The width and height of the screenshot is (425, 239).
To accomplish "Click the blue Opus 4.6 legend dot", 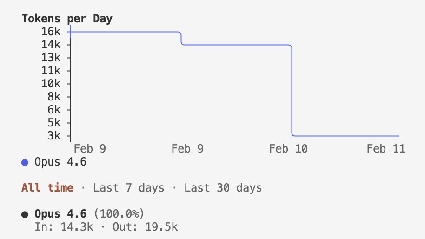I will [25, 162].
